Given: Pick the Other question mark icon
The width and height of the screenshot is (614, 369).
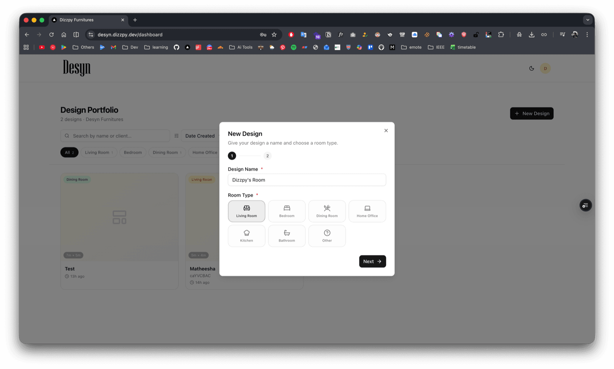Looking at the screenshot, I should 327,233.
